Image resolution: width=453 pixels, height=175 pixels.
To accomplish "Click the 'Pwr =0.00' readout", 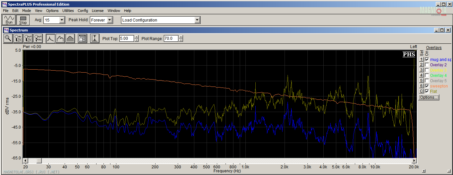I will pos(32,47).
